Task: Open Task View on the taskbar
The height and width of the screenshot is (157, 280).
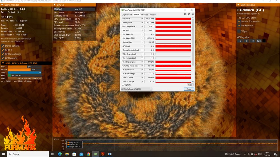Action: tap(52, 154)
